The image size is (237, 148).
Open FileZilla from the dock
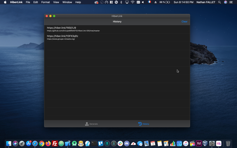[x=55, y=143]
